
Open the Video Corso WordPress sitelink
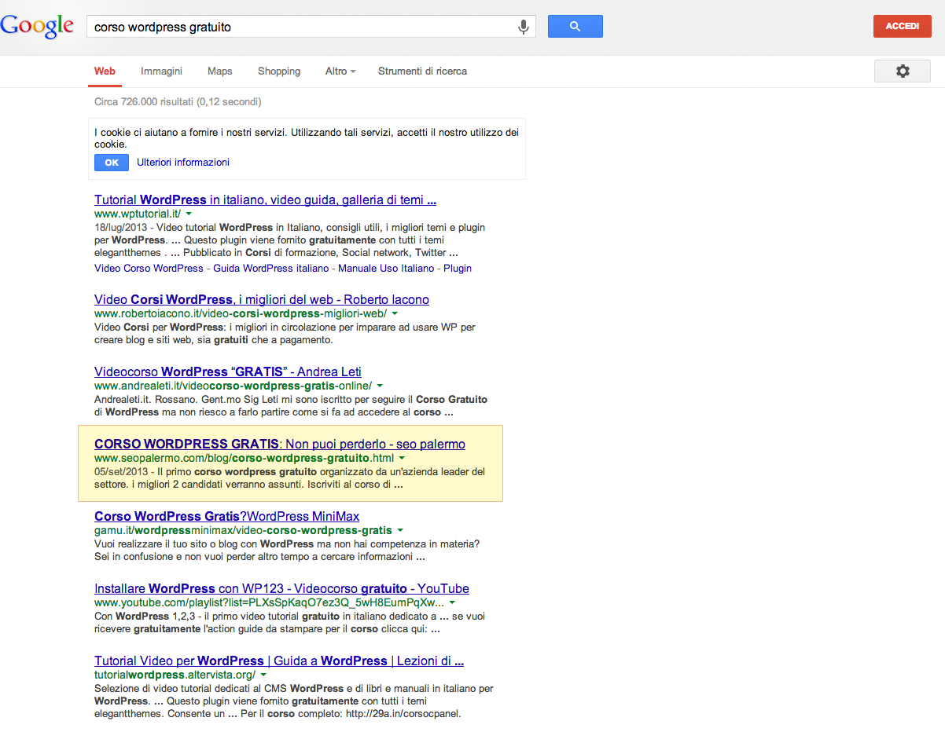point(149,268)
